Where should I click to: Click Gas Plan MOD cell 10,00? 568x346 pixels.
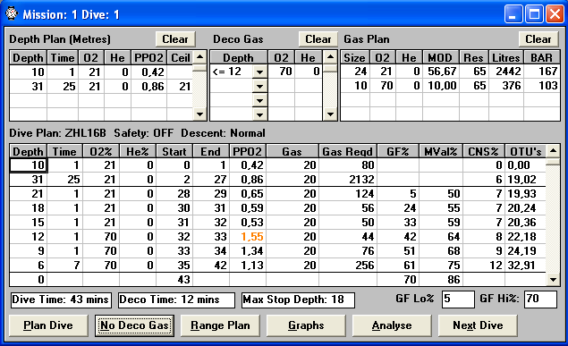coord(441,86)
